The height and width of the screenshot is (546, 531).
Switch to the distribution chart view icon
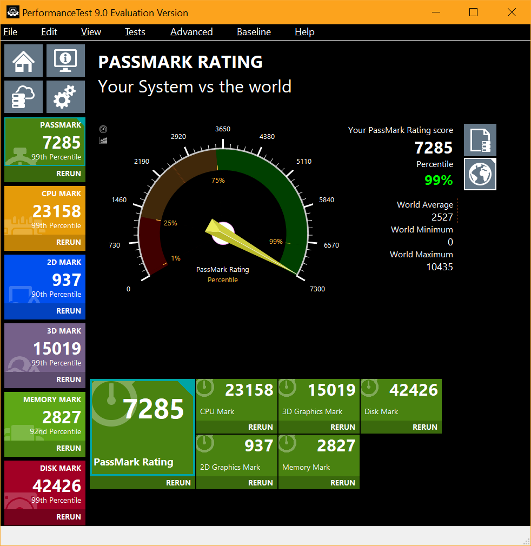pos(103,140)
